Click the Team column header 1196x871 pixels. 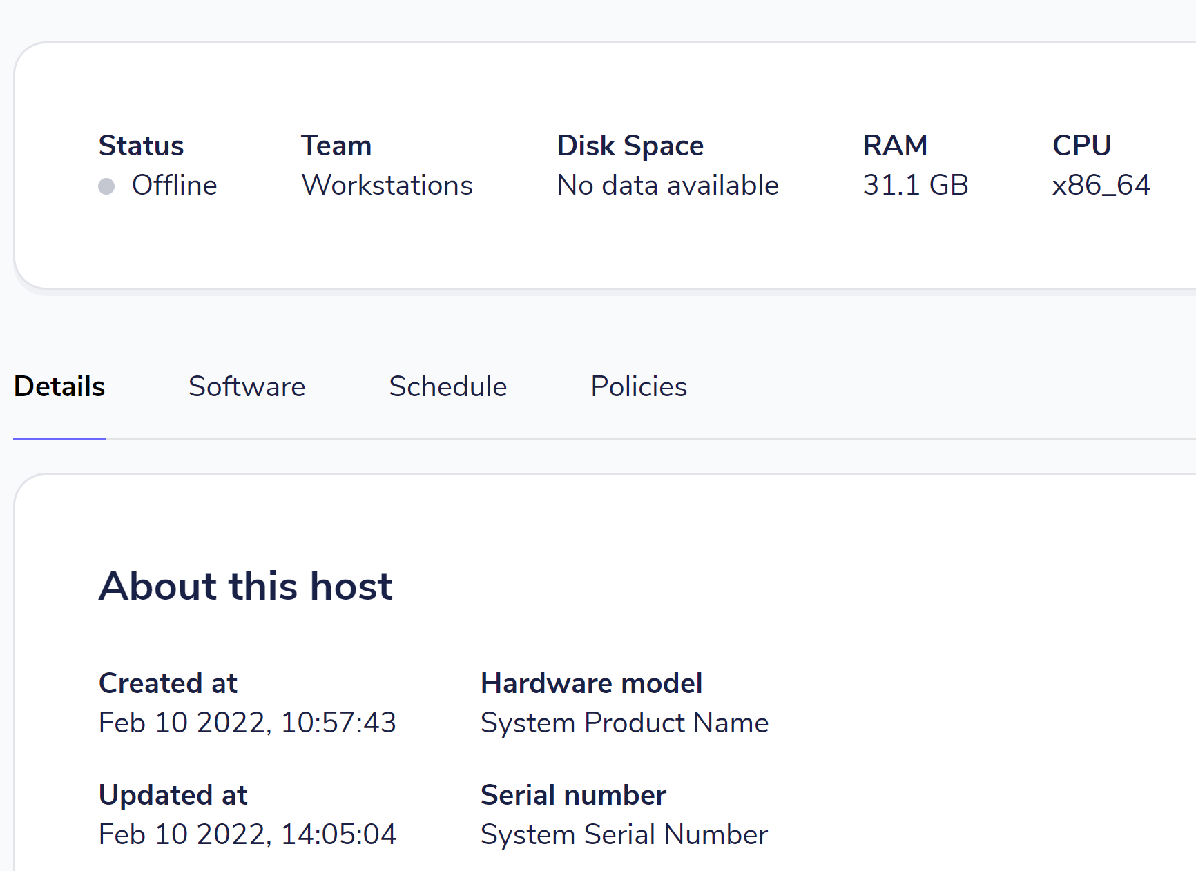click(336, 146)
